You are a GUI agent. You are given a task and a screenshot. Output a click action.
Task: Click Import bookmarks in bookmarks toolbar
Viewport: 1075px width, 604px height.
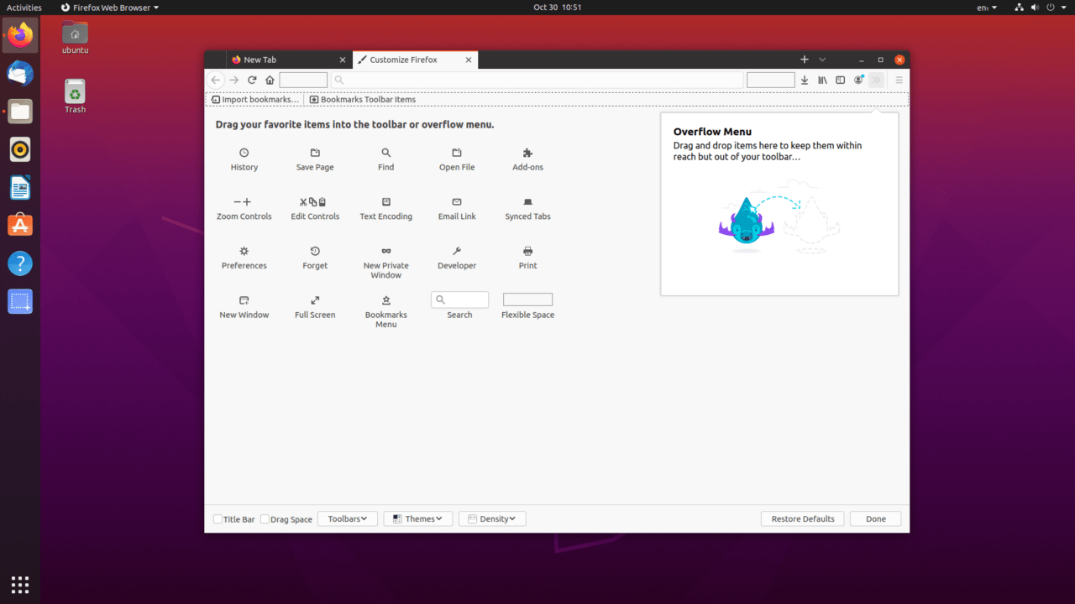[x=255, y=99]
